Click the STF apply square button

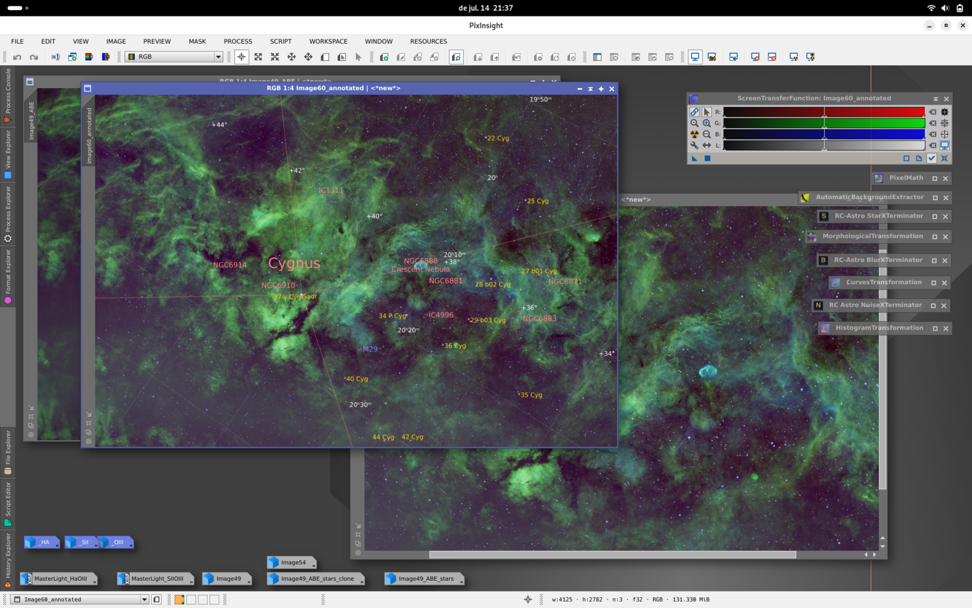coord(707,158)
